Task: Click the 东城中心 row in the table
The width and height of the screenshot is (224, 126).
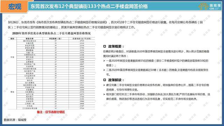Action: pos(56,59)
